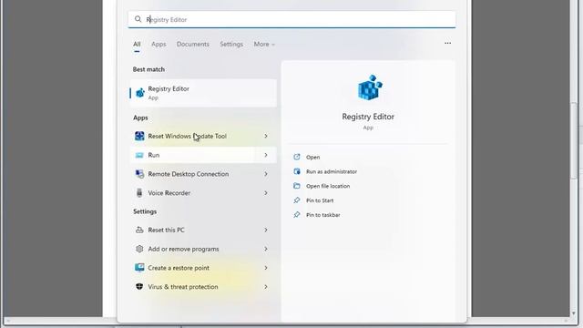Click the Run as administrator shield icon
The height and width of the screenshot is (328, 583).
[x=297, y=171]
